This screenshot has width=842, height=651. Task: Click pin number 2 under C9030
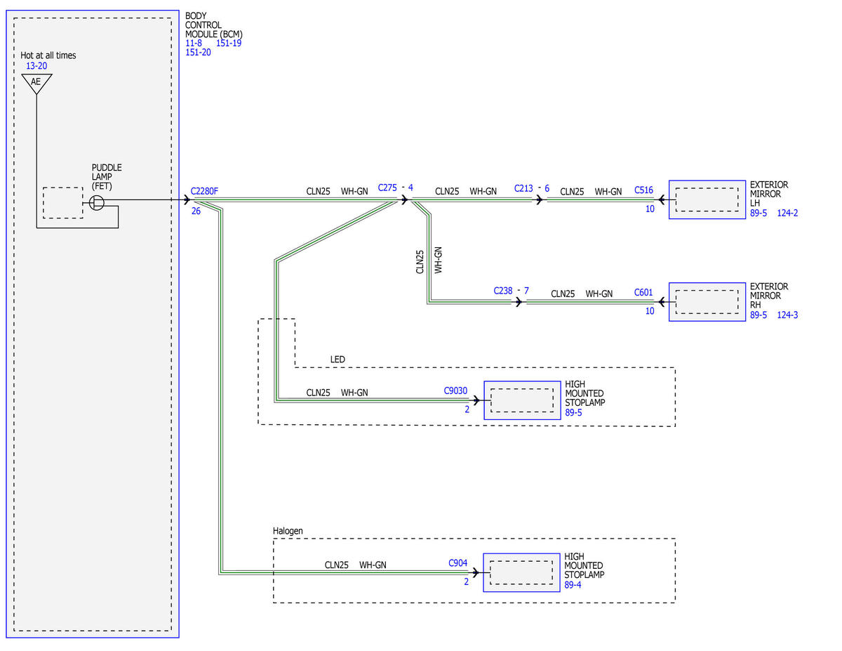click(x=467, y=409)
